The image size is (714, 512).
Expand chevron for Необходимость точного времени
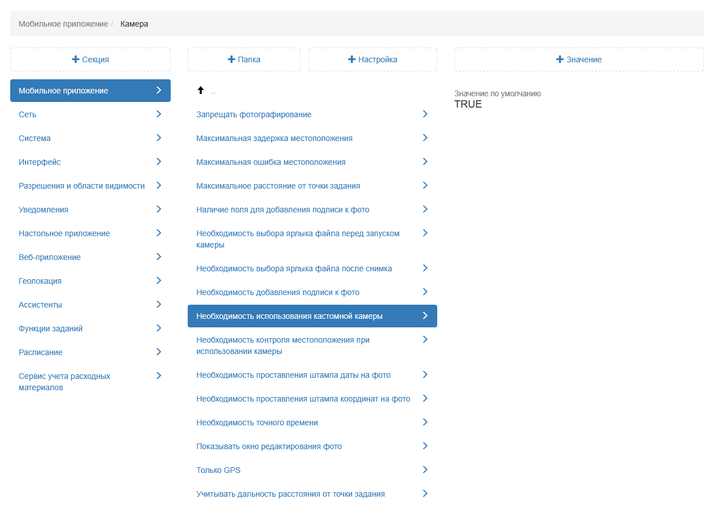pyautogui.click(x=425, y=423)
